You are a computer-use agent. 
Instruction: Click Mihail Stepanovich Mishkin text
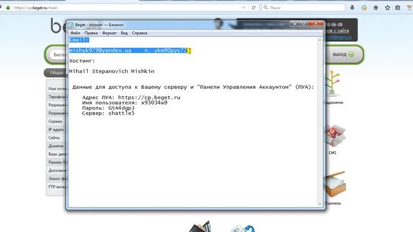[112, 72]
